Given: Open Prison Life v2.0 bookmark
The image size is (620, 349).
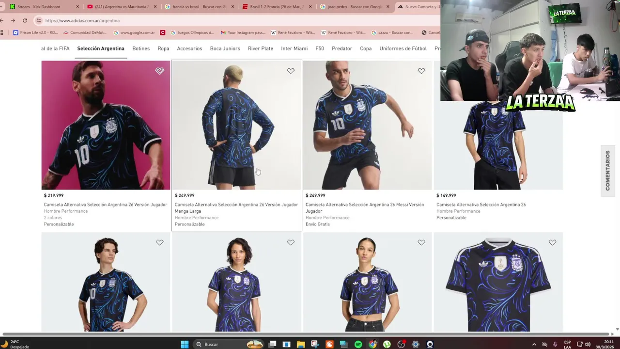Looking at the screenshot, I should 35,32.
